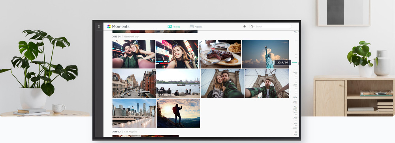Image resolution: width=395 pixels, height=143 pixels.
Task: Open the woman's Times Square selfie photo
Action: 177,54
